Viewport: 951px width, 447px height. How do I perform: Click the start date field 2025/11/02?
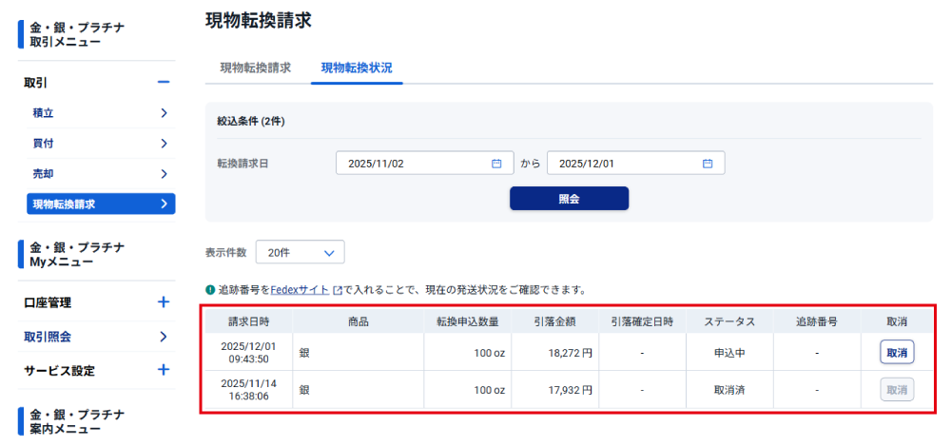pyautogui.click(x=414, y=164)
